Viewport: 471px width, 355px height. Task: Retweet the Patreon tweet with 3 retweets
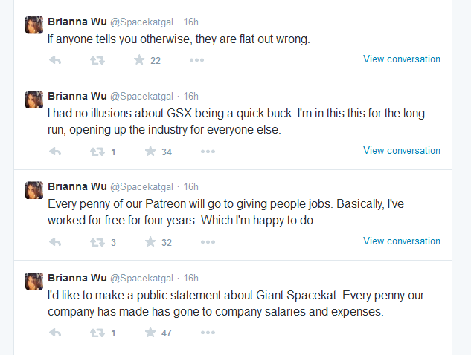pyautogui.click(x=97, y=242)
